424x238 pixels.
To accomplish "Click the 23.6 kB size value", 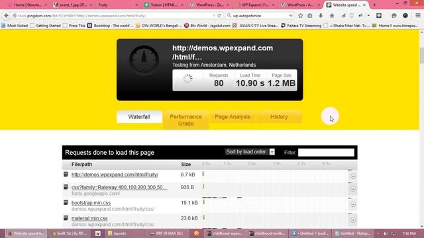I will (x=189, y=218).
